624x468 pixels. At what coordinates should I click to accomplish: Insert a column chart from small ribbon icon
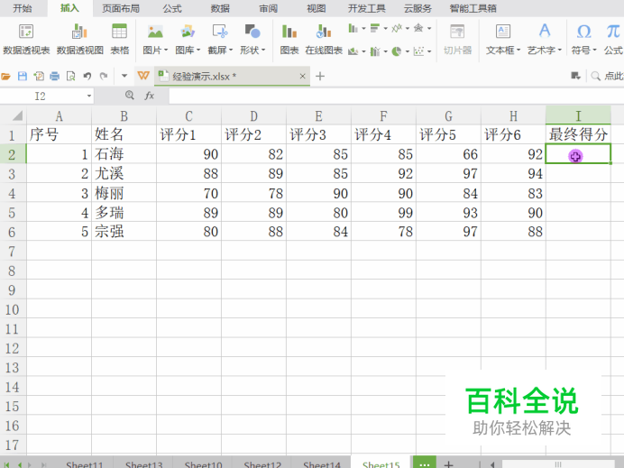(353, 28)
